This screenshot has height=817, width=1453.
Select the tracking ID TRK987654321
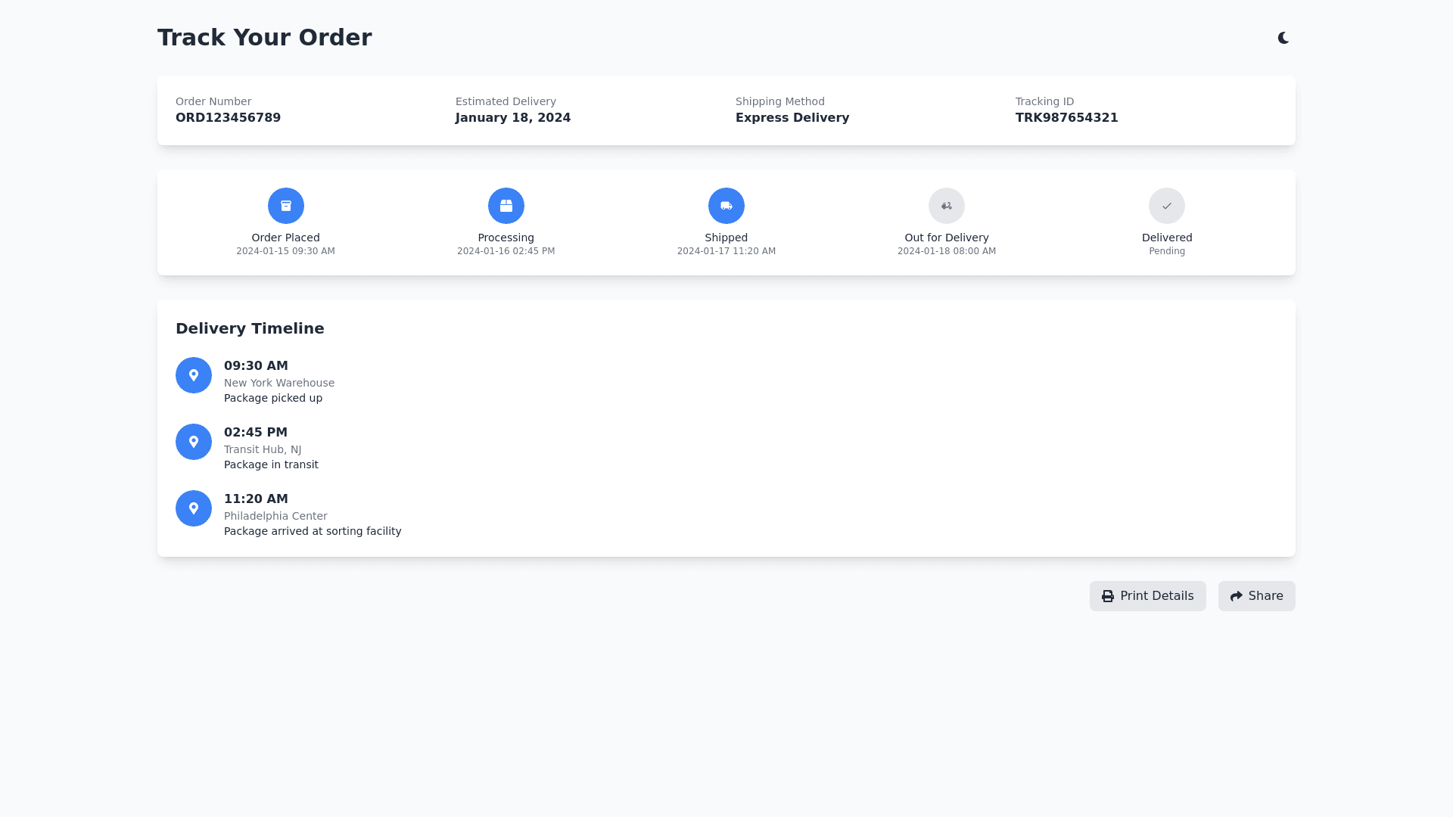(x=1066, y=118)
